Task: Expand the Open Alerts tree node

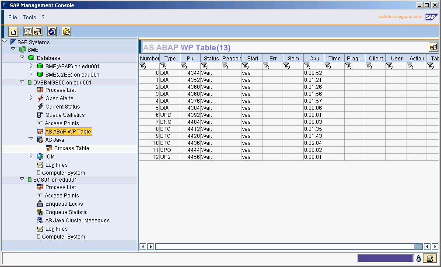Action: [x=31, y=98]
